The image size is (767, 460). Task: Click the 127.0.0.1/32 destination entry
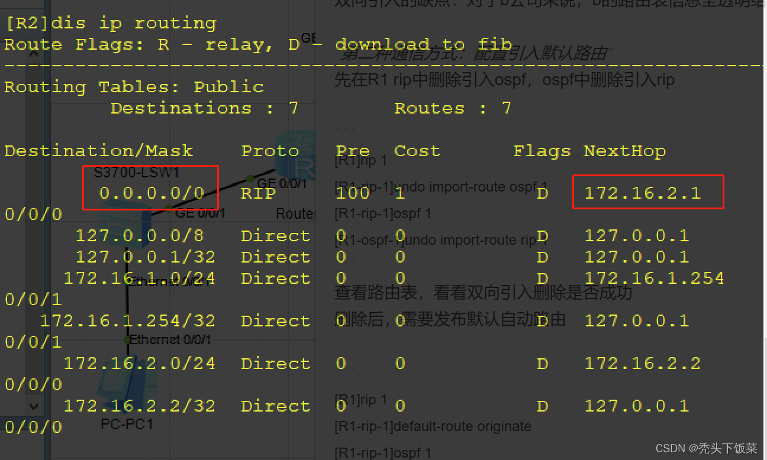click(146, 257)
